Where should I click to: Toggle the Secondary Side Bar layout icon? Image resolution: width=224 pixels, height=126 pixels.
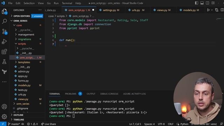[x=208, y=3]
